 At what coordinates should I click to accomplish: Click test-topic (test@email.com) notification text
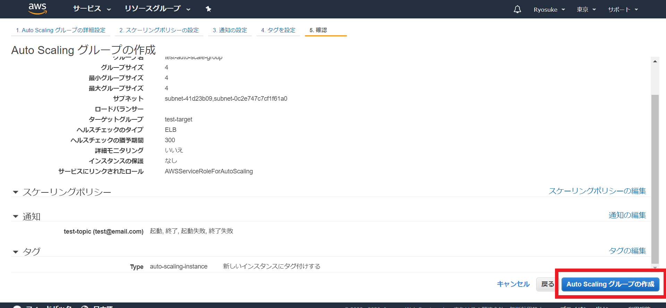click(x=103, y=232)
